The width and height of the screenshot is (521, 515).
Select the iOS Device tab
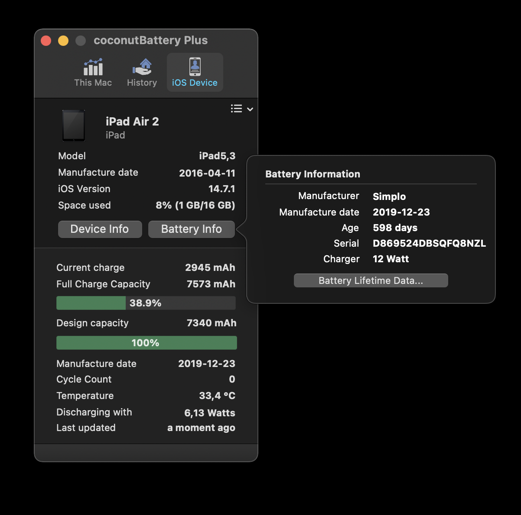(x=195, y=73)
